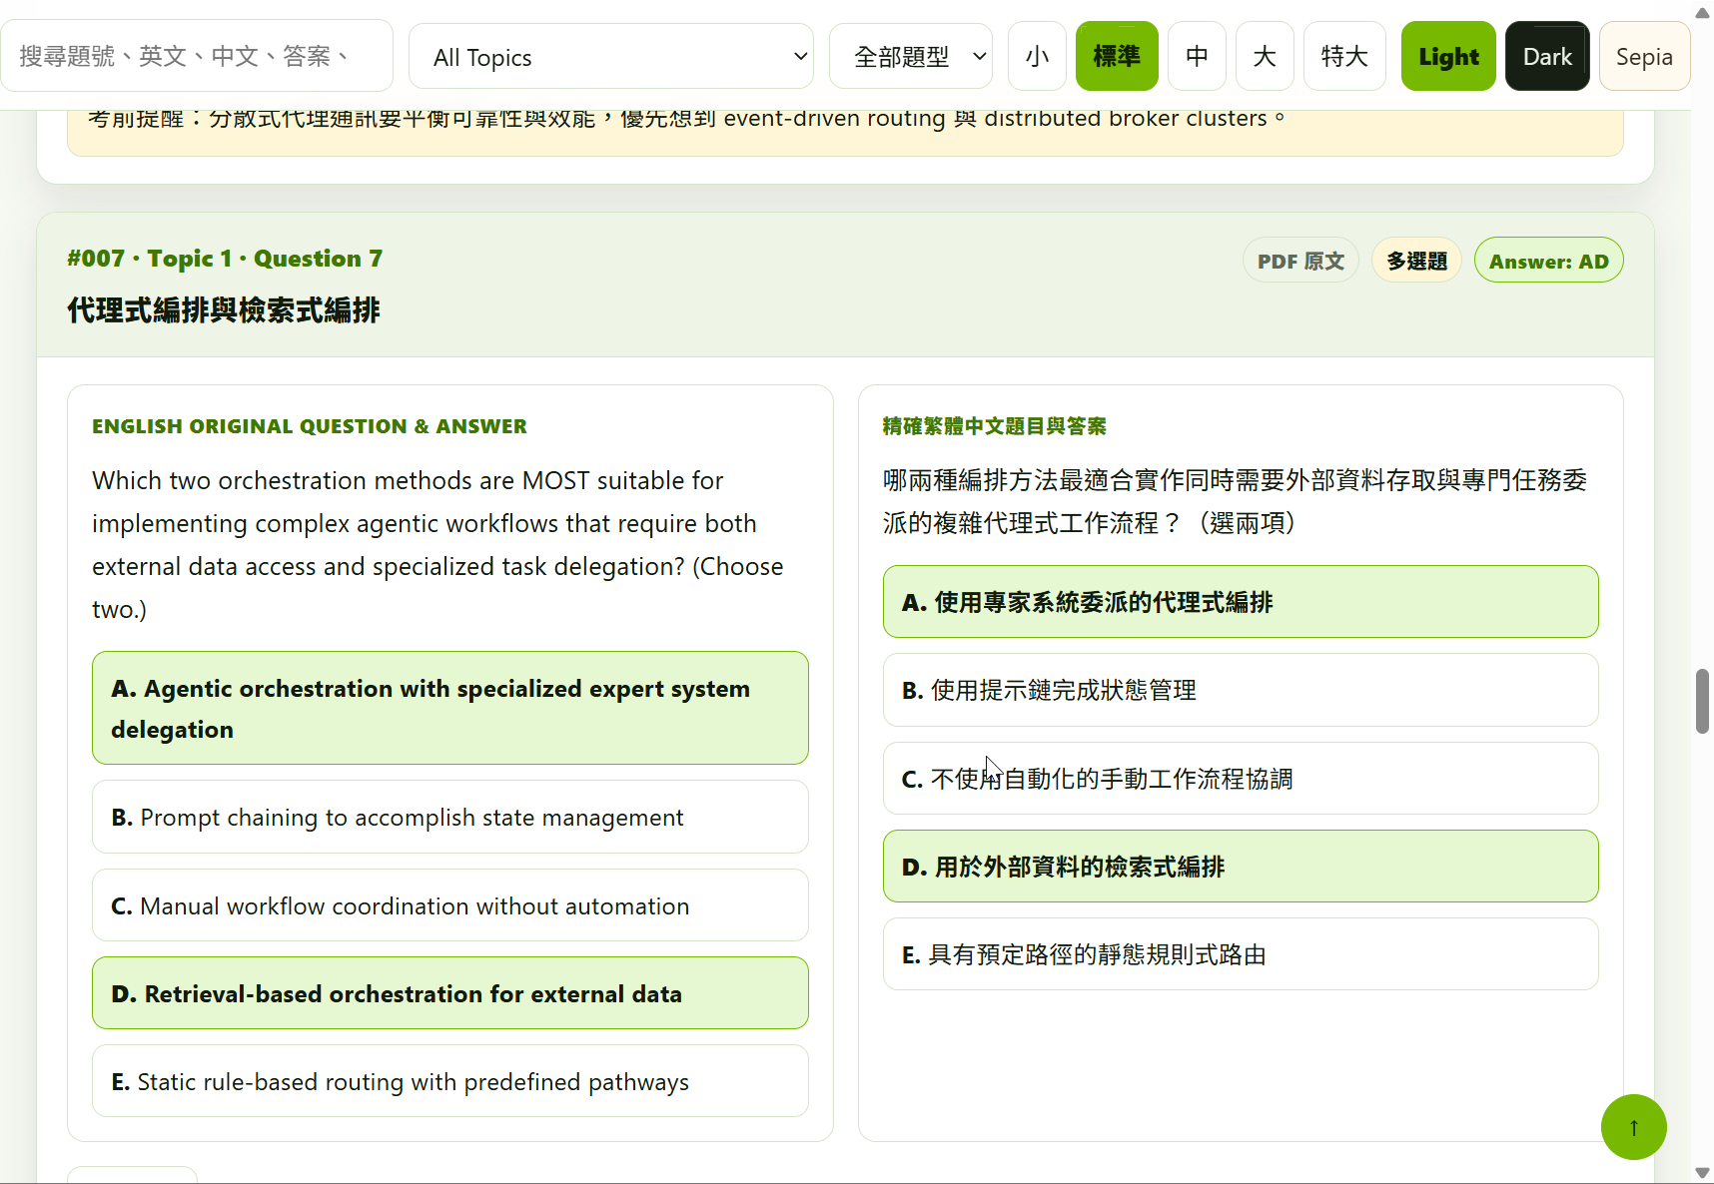The height and width of the screenshot is (1184, 1714).
Task: Select Chinese option A 使用專家系統委派的代理式編排
Action: coord(1241,602)
